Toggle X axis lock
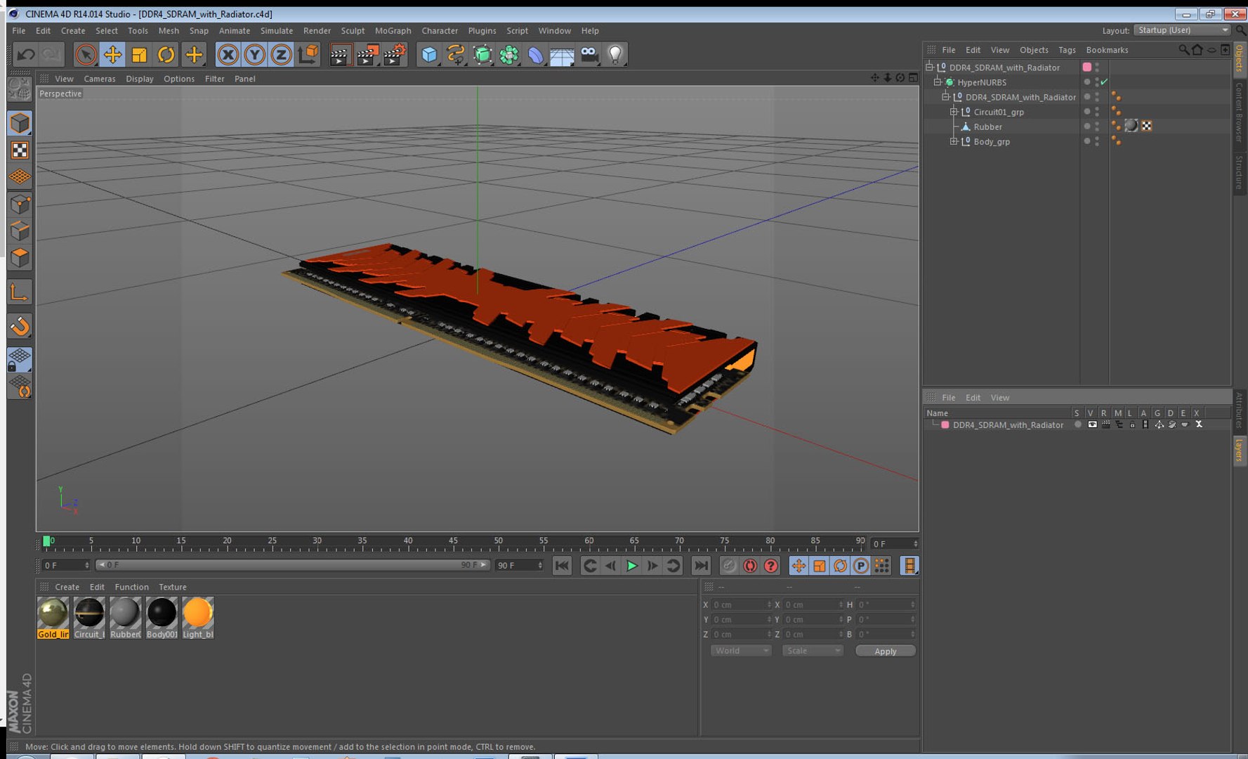This screenshot has width=1248, height=759. (x=228, y=54)
